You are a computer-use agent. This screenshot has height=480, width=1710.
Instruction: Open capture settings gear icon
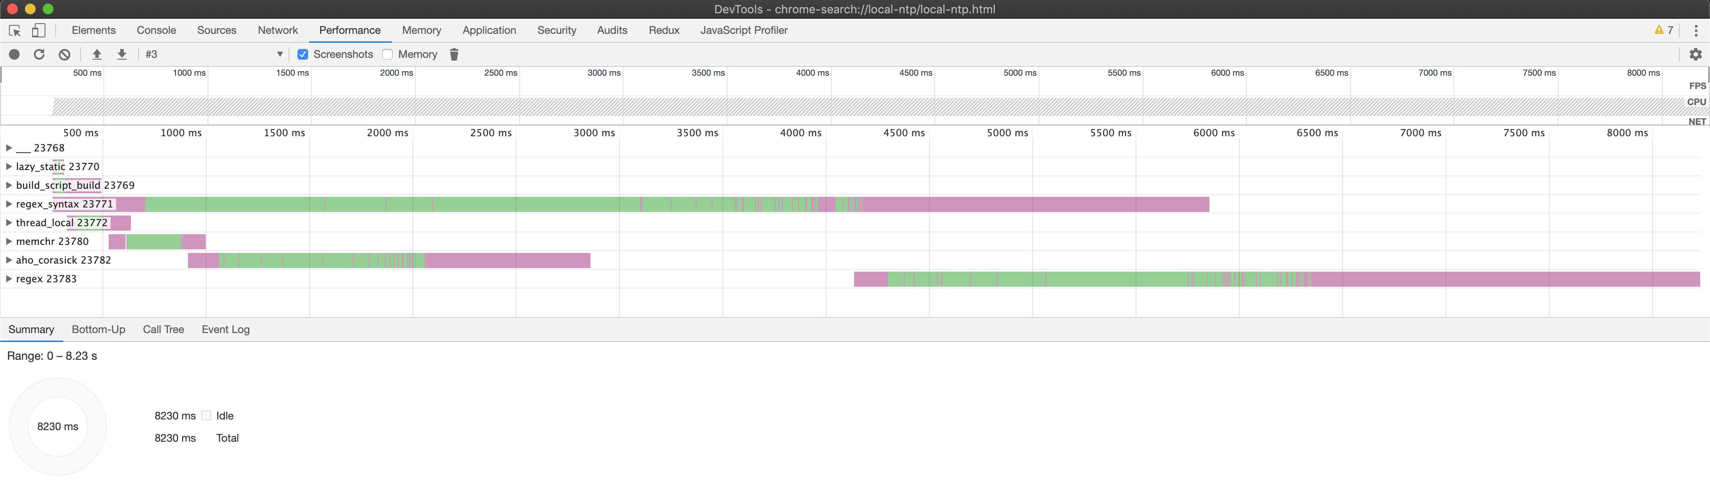click(x=1695, y=54)
